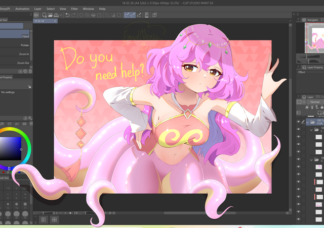Viewport: 324px width, 228px height.
Task: Select the Zoom In sub tool
Action: click(x=15, y=51)
